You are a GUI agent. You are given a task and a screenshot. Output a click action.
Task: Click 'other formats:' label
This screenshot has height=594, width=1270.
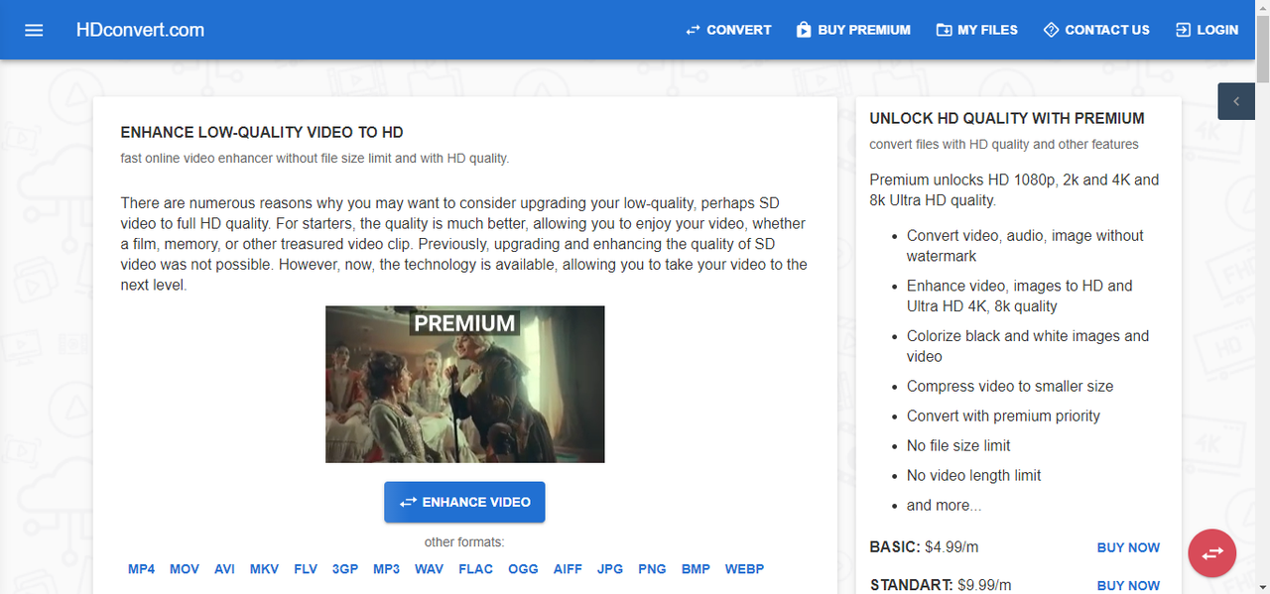[x=464, y=542]
